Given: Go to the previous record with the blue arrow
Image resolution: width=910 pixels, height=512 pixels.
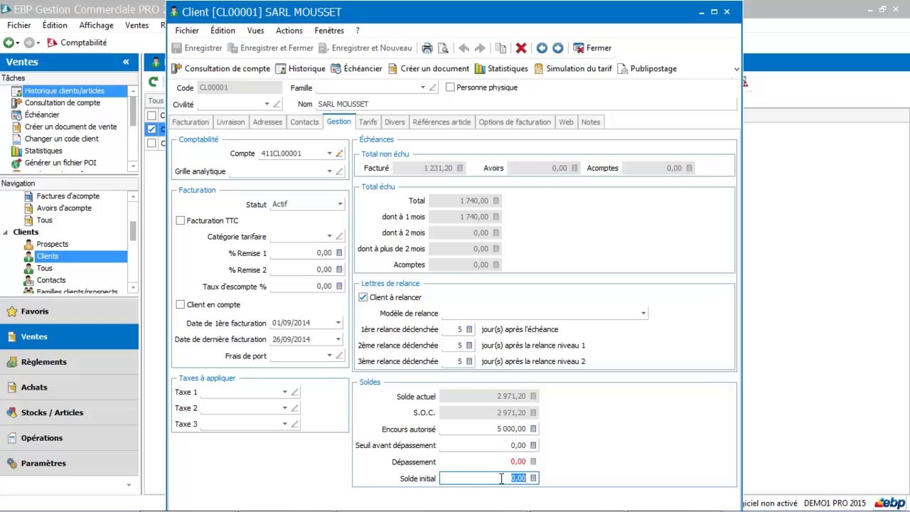Looking at the screenshot, I should [x=542, y=48].
